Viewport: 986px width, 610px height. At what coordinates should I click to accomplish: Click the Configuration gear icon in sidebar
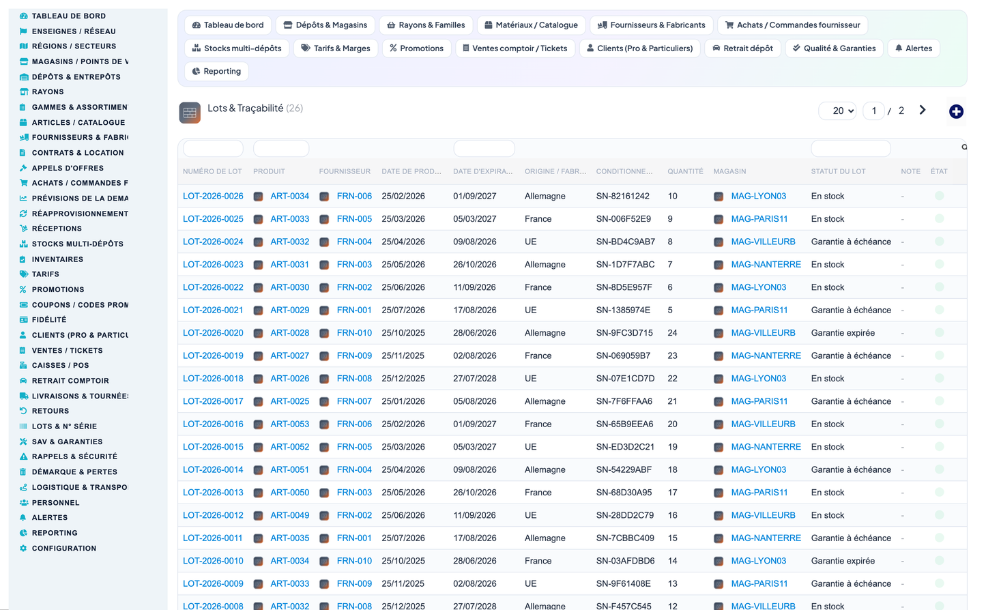(x=23, y=549)
